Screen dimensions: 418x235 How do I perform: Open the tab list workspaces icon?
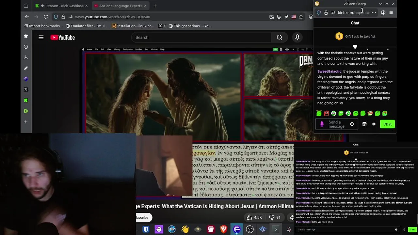coord(26,6)
